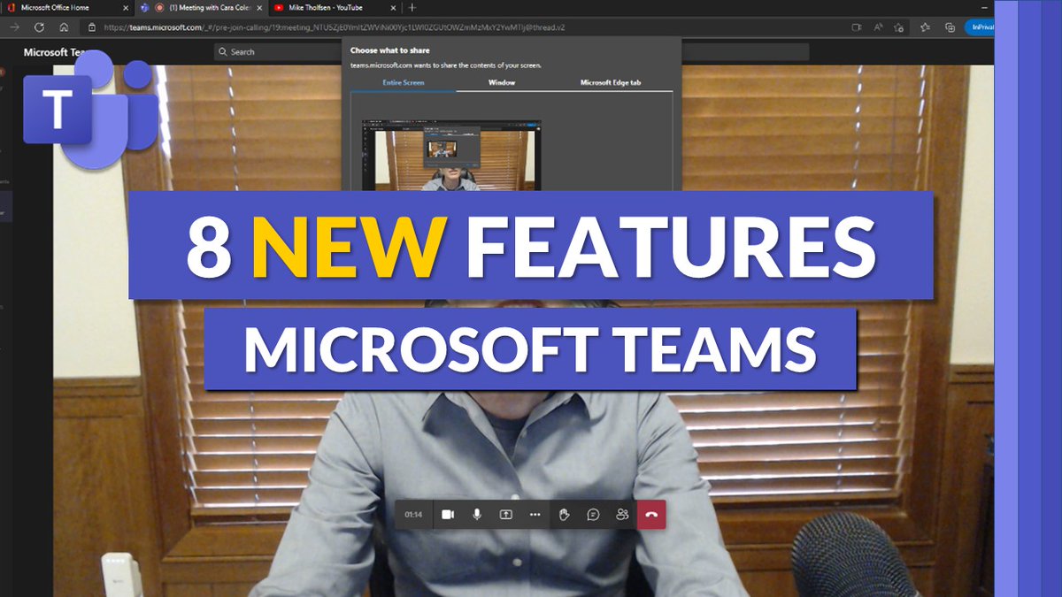Hang up with the red leave button

651,514
